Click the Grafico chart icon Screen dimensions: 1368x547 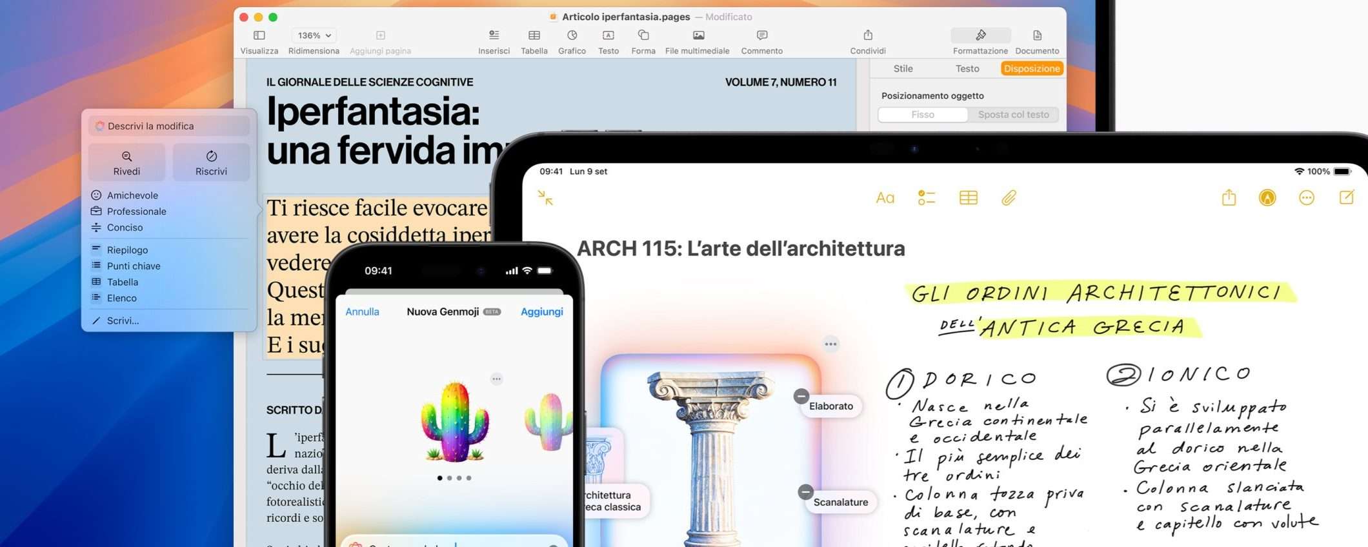(x=572, y=35)
